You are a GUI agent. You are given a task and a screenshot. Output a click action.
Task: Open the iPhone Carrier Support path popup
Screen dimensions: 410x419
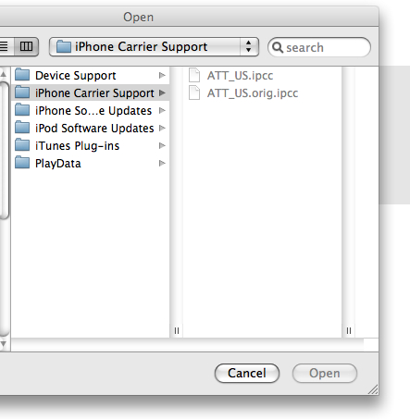[154, 47]
